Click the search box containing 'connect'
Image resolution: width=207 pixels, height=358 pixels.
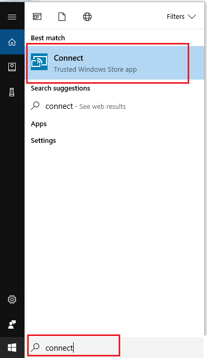point(114,347)
